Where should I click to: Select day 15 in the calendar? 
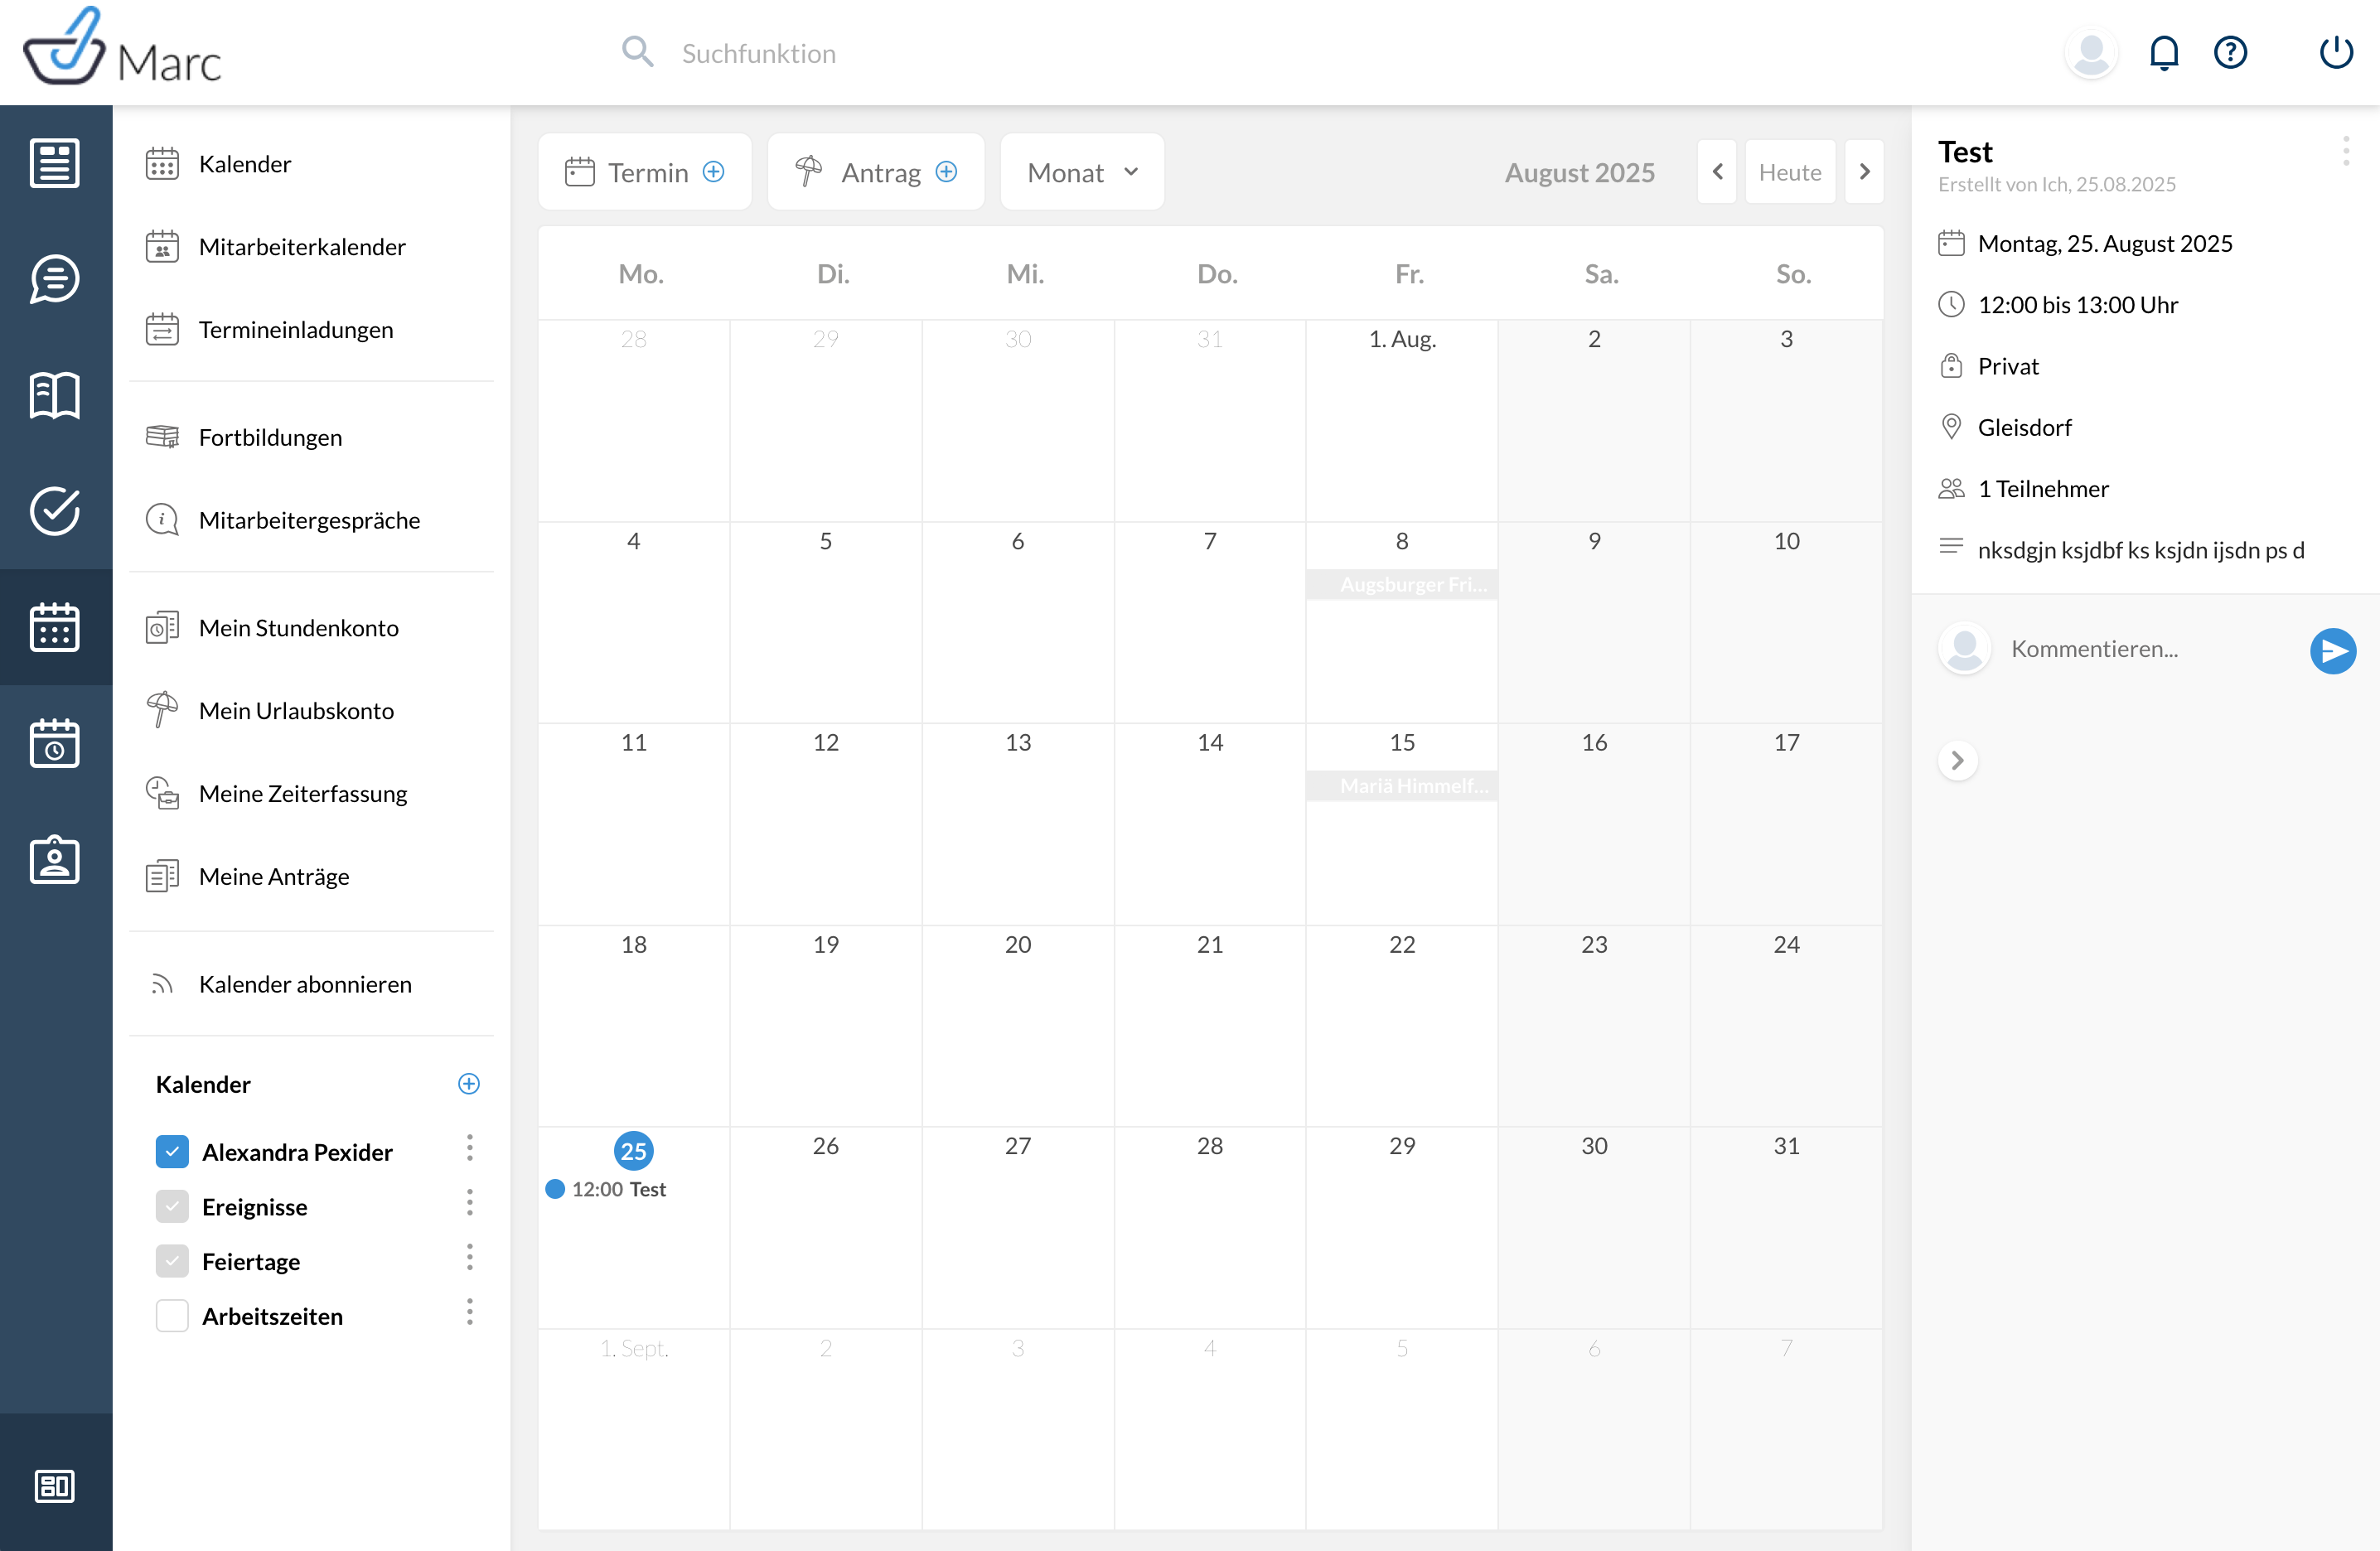pos(1402,742)
